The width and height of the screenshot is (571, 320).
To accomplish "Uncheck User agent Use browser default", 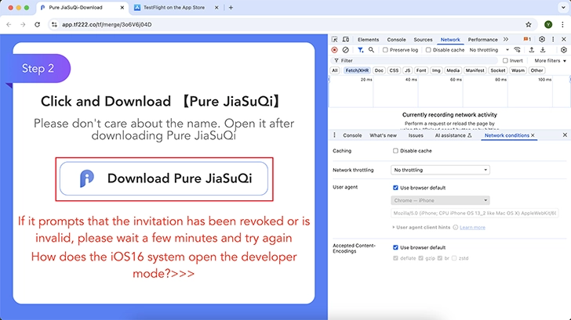I will (x=395, y=188).
